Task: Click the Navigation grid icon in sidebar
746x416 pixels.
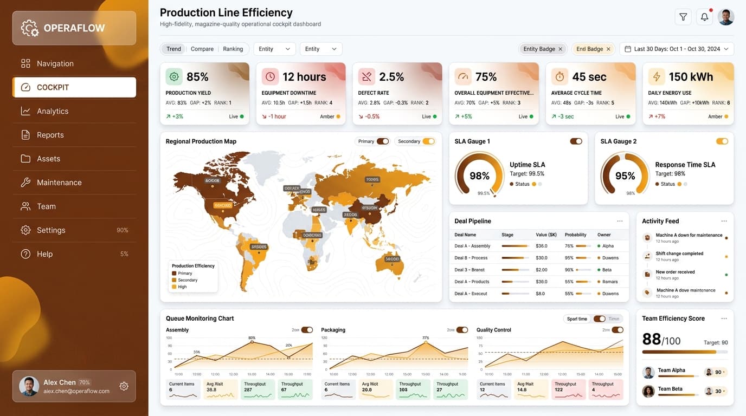Action: click(x=25, y=63)
